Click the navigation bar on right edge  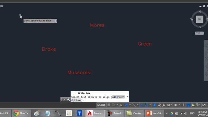coord(206,60)
